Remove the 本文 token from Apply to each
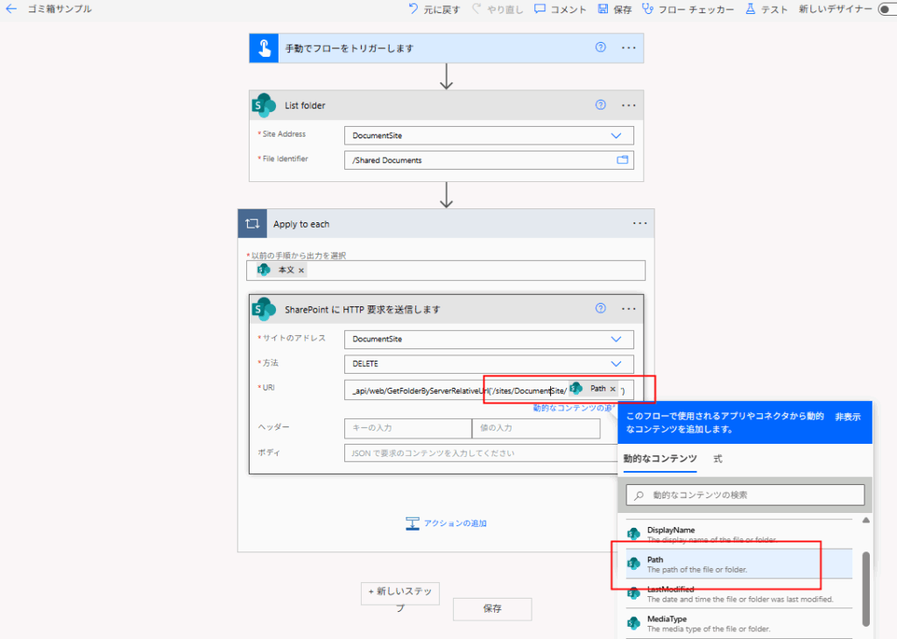Screen dimensions: 897x639 [301, 270]
